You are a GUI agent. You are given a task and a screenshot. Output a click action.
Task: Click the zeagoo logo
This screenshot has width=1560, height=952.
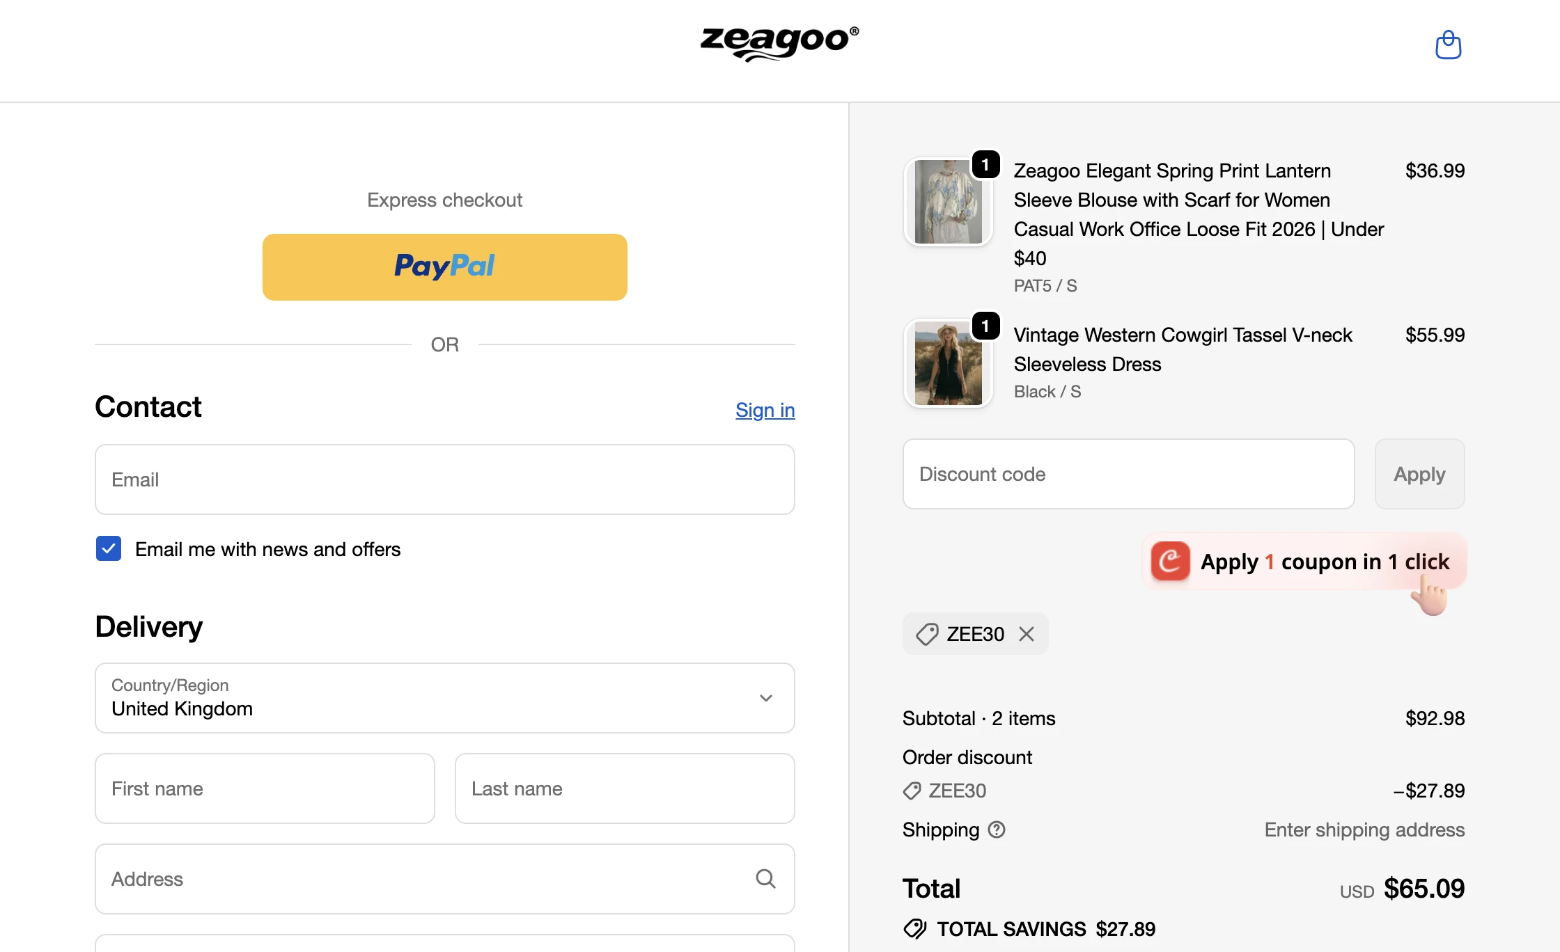[779, 44]
